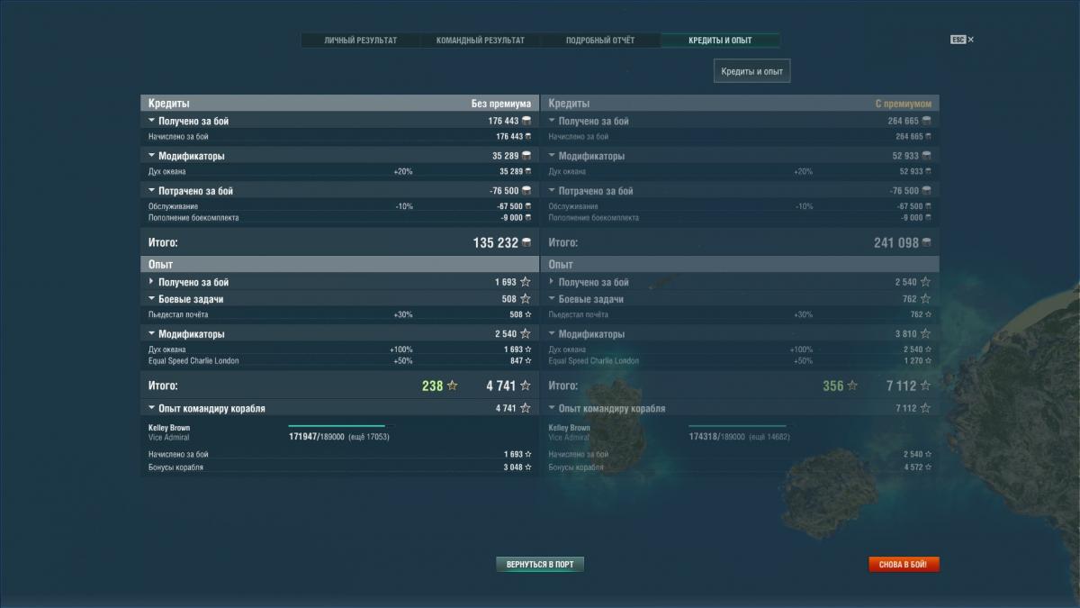Click premium commander progress bar 174318/189000
This screenshot has width=1080, height=608.
(737, 426)
